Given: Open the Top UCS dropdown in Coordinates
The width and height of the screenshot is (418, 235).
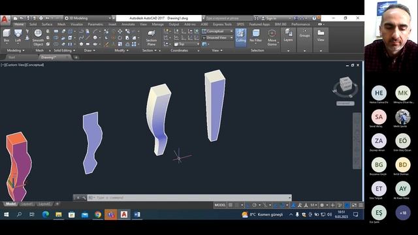Looking at the screenshot, I should pos(187,44).
